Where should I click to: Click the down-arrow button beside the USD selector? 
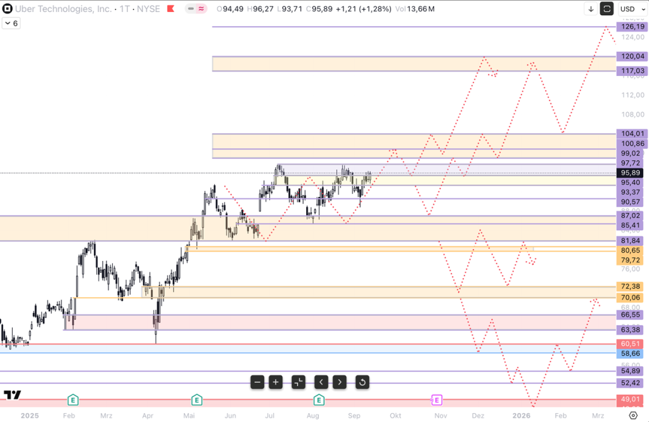pos(591,9)
